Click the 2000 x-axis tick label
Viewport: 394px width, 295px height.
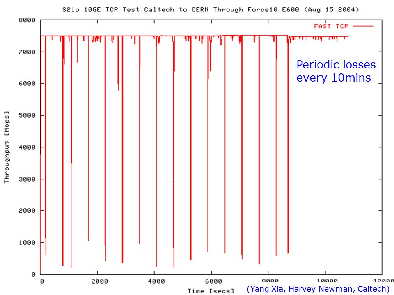[99, 281]
